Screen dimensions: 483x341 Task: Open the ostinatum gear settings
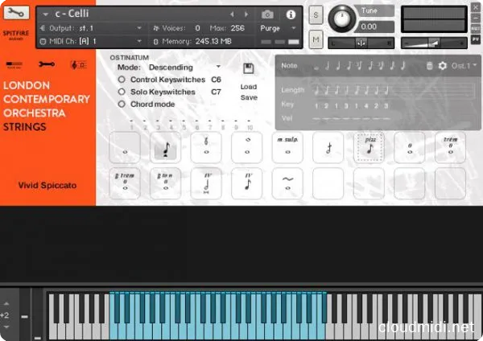442,65
